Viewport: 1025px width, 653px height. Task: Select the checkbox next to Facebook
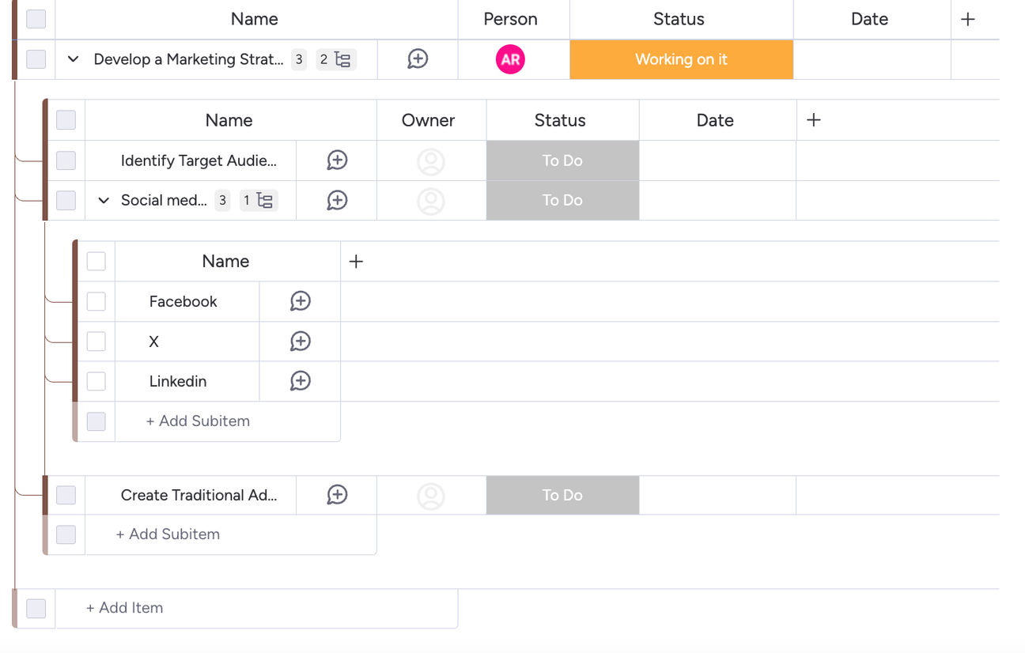(x=96, y=301)
